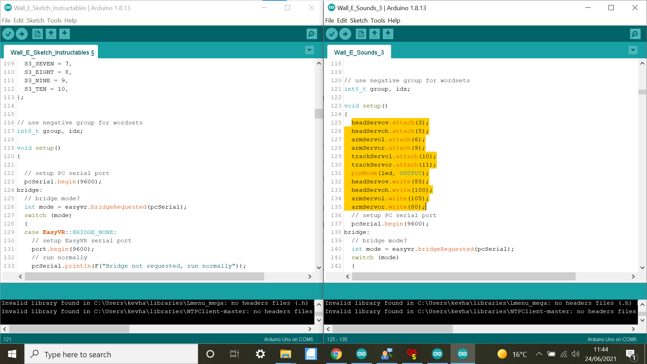Open Help menu in Wall_E_Sounds_3 window
647x364 pixels.
394,21
